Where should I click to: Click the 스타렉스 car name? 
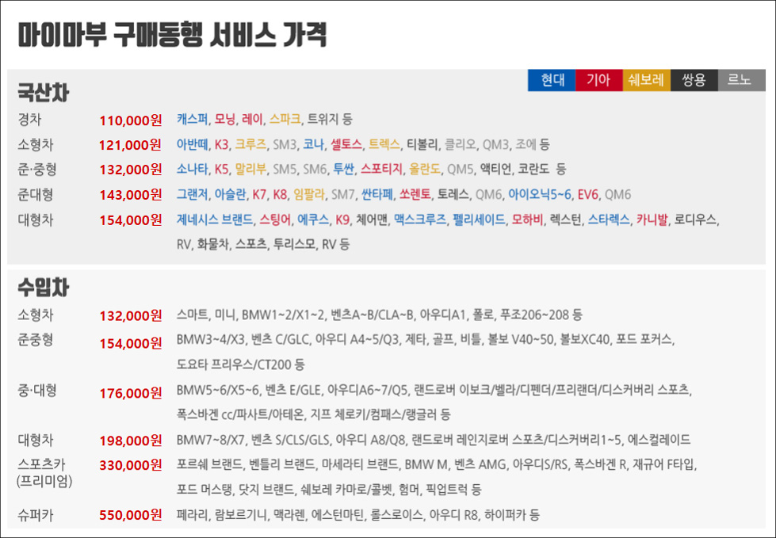(x=609, y=219)
